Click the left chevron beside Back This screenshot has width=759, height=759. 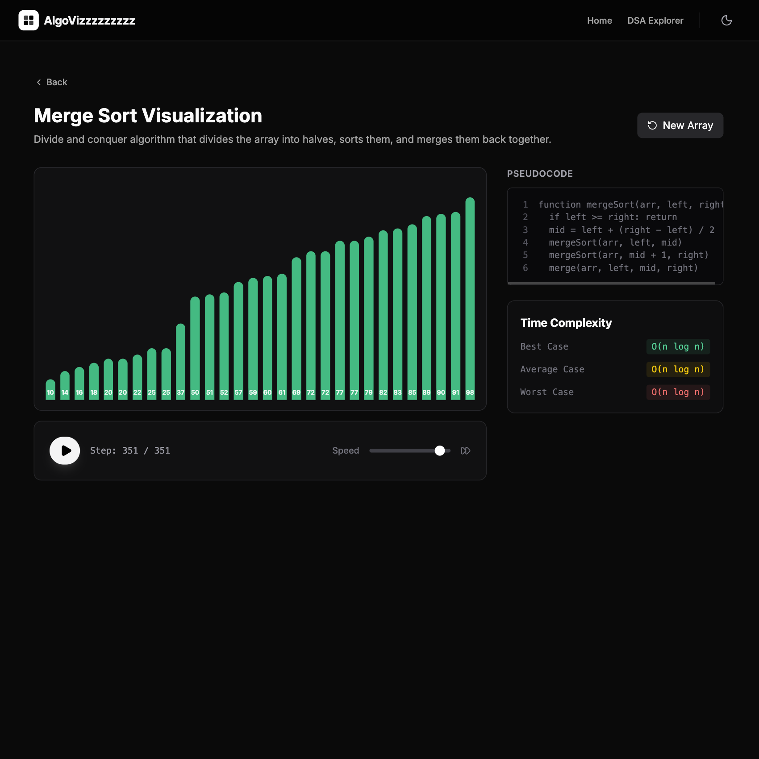click(39, 83)
